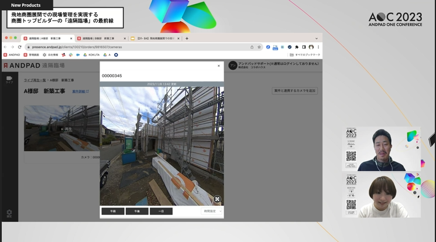Click the male presenter video tile

click(381, 149)
